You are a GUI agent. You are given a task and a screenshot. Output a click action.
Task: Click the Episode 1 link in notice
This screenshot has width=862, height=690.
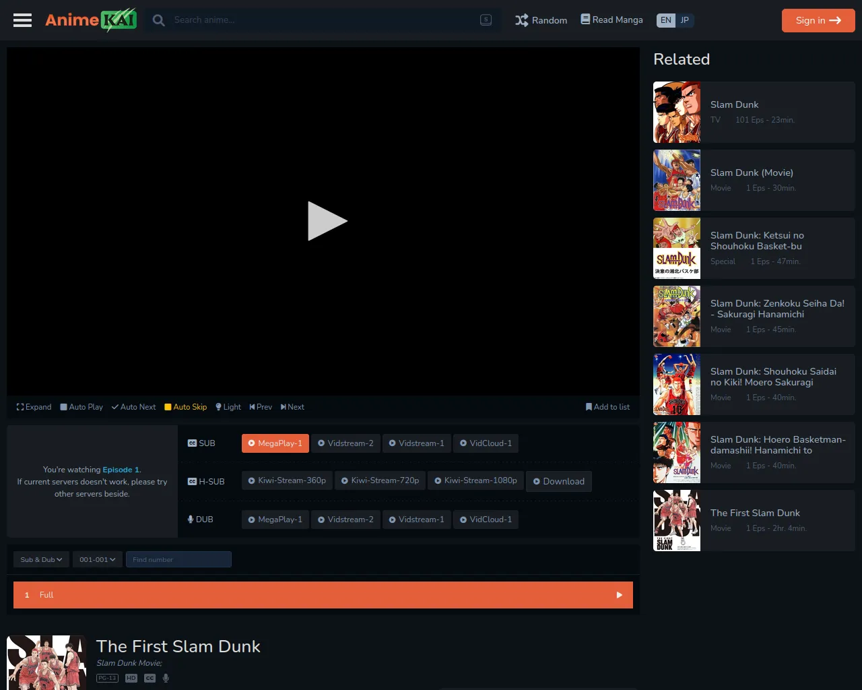[x=121, y=470]
